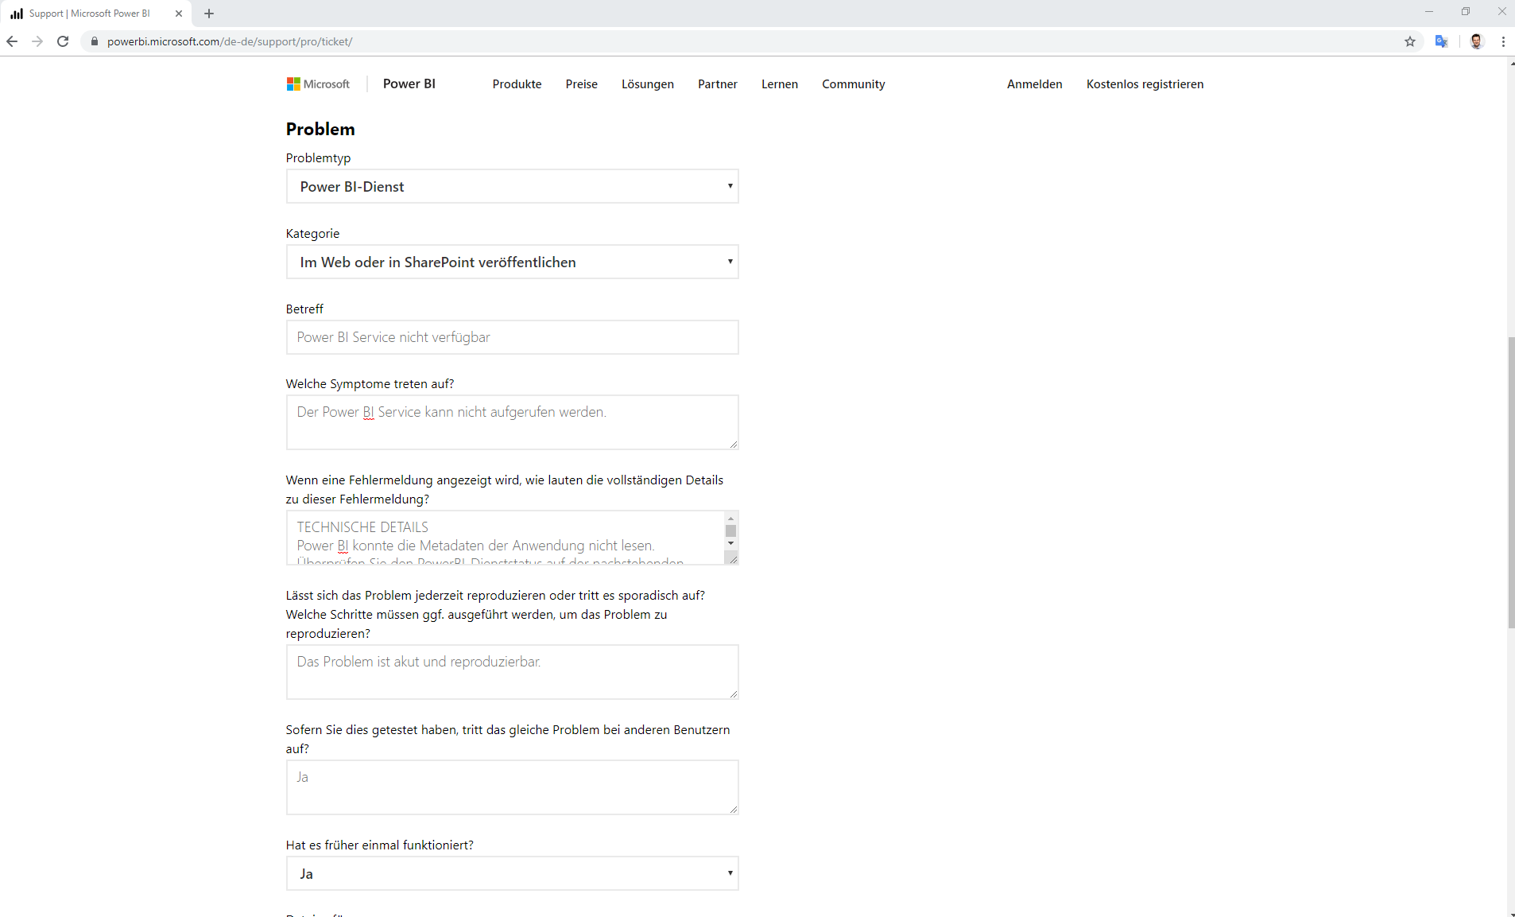Reload the support page
This screenshot has width=1515, height=917.
coord(63,41)
